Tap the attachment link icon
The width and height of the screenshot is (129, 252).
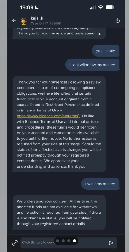tap(15, 243)
